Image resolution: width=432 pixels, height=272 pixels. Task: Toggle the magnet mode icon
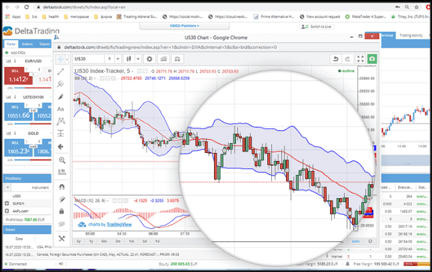[62, 187]
